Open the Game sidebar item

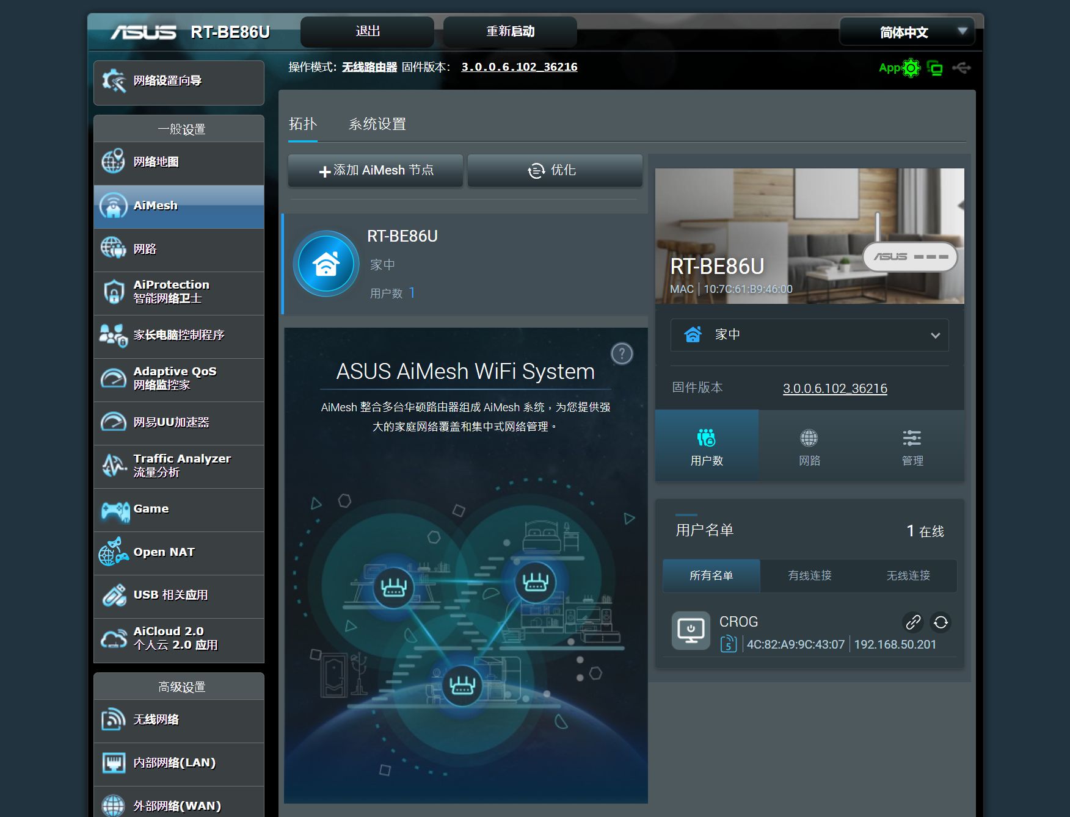(x=179, y=509)
